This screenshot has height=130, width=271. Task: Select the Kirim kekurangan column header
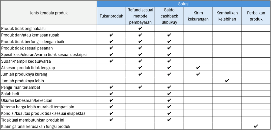198,16
